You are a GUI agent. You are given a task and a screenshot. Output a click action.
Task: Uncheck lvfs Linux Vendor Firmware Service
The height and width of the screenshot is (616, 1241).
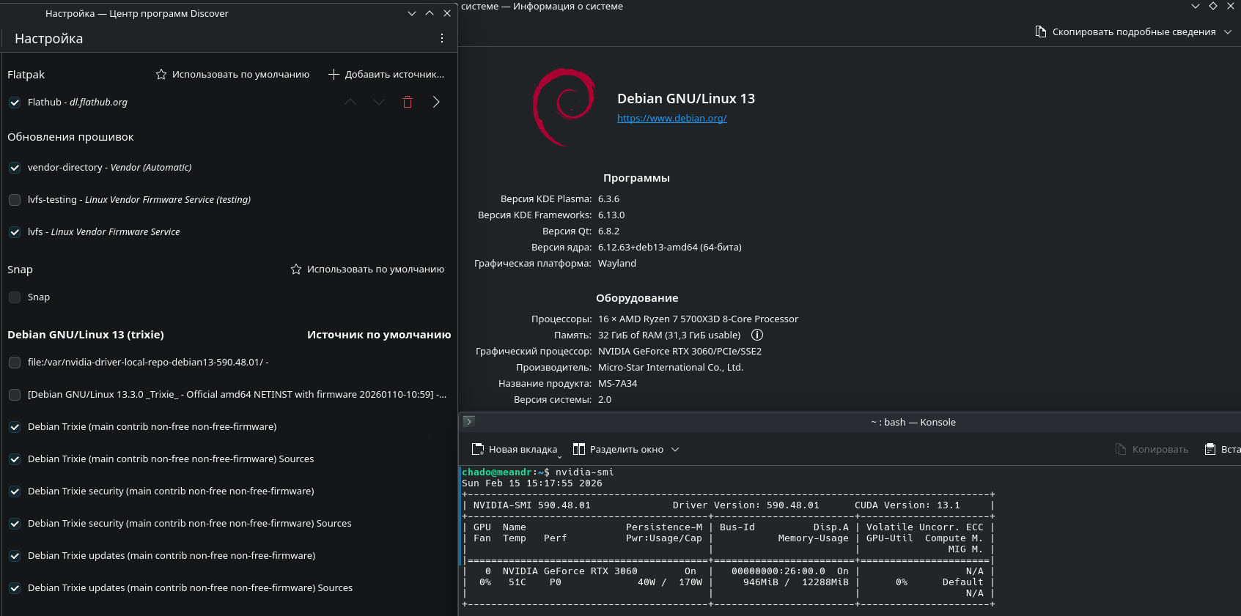tap(15, 232)
